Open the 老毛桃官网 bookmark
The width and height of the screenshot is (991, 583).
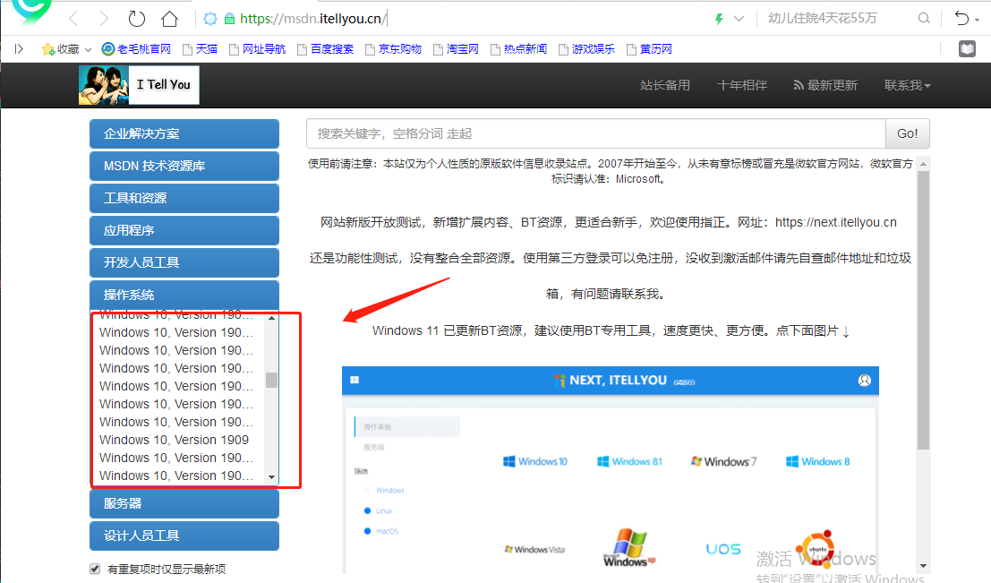tap(136, 48)
